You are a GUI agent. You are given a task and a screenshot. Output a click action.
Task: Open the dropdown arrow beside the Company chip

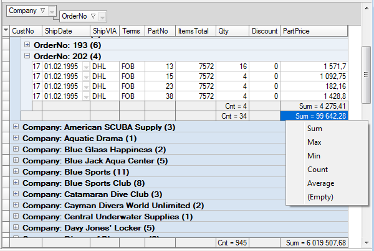click(52, 11)
